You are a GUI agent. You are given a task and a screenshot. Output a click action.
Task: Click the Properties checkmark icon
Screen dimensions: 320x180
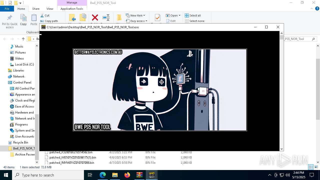(x=157, y=18)
